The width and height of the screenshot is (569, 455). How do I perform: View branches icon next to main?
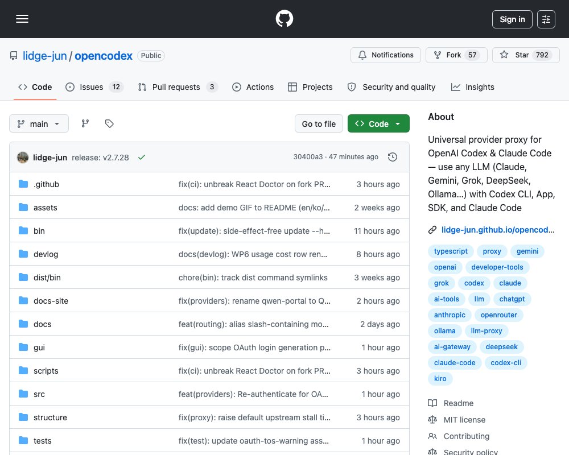(85, 124)
